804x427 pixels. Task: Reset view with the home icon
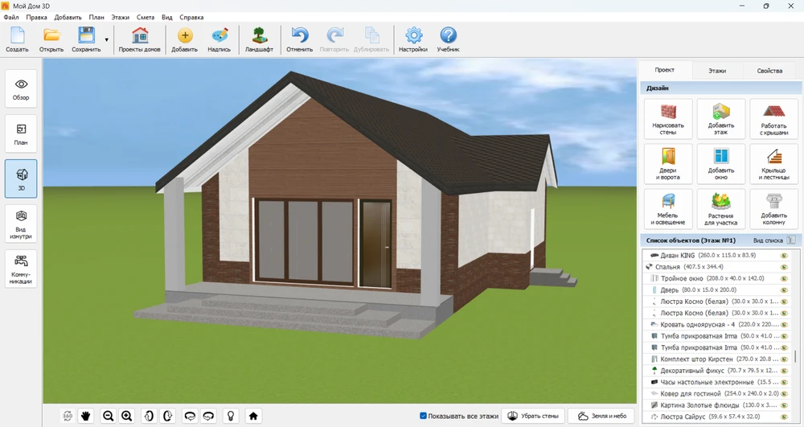(x=253, y=416)
